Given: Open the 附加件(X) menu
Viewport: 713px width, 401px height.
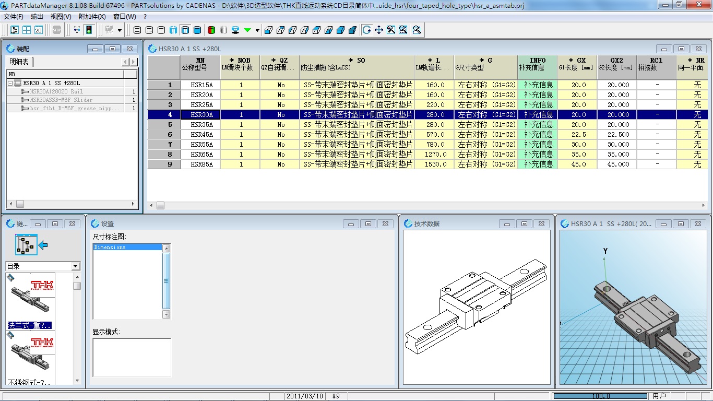Looking at the screenshot, I should coord(92,17).
